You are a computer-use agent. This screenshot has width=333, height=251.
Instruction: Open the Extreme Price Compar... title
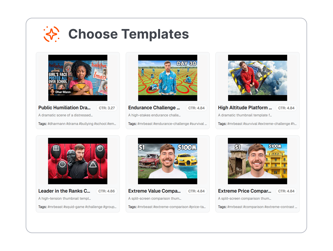tap(244, 191)
